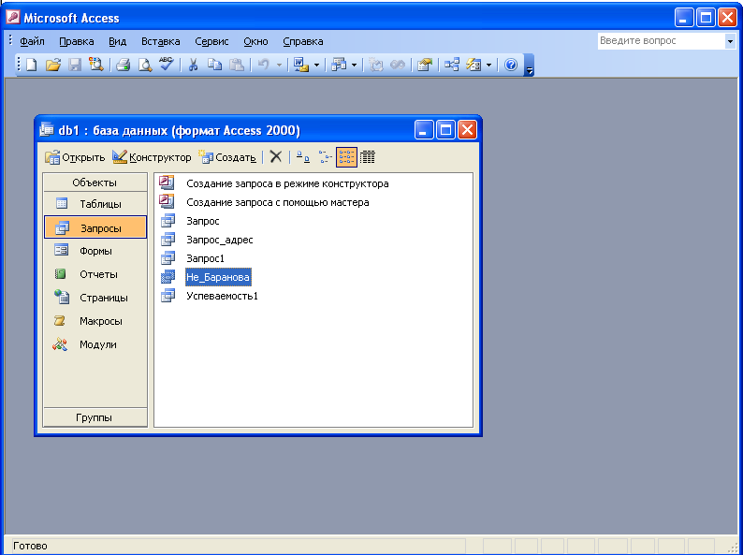Copy selection with Copy icon

coord(214,65)
